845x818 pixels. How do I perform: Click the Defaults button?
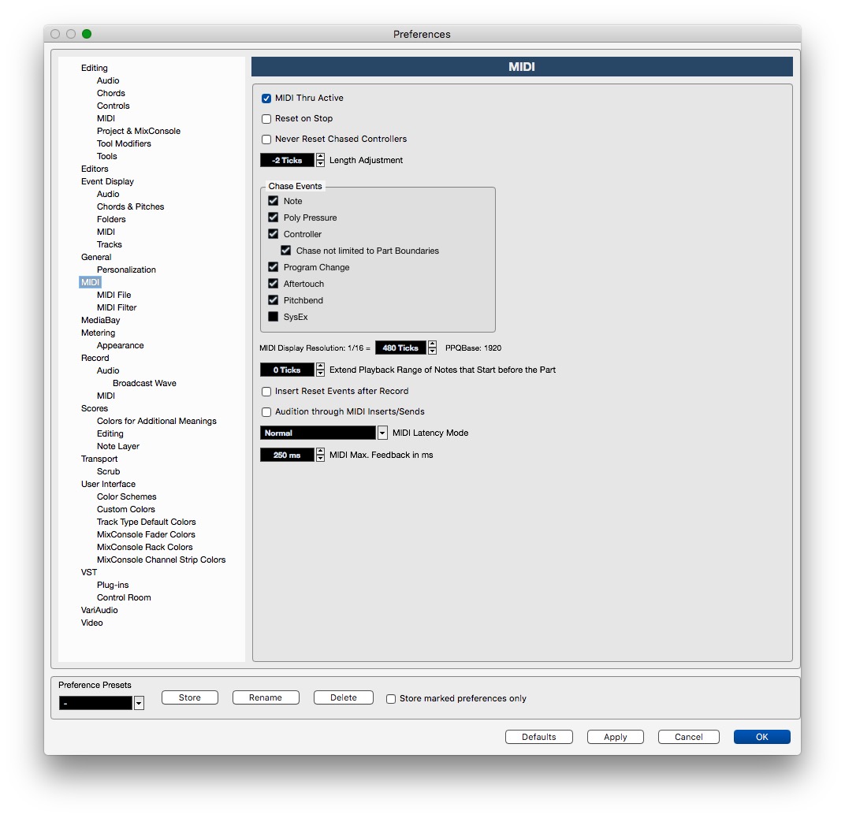(539, 737)
